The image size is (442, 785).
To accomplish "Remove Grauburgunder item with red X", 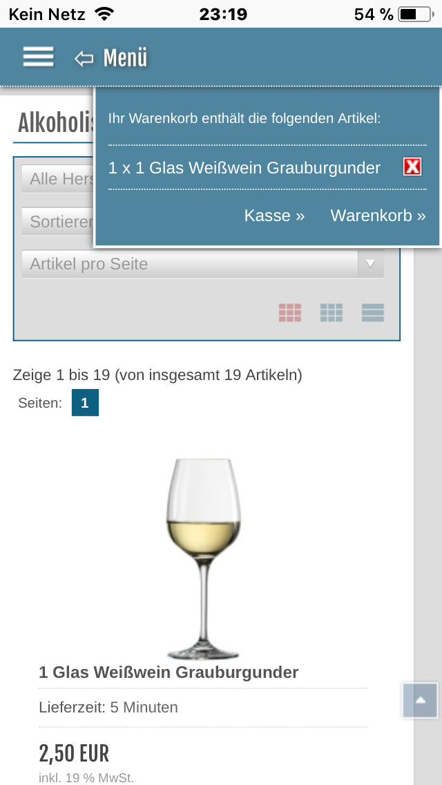I will coord(412,167).
